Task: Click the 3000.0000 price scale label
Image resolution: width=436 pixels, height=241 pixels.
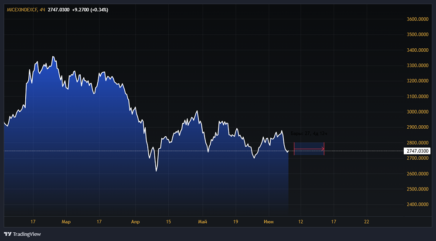Action: (416, 112)
